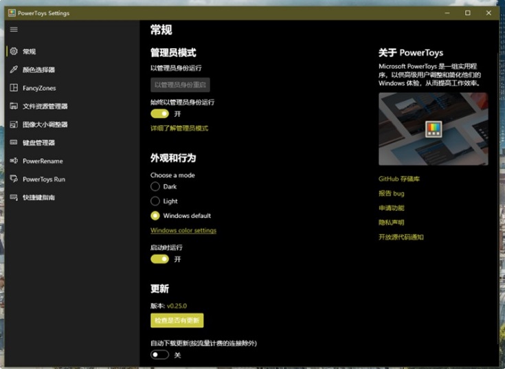This screenshot has width=505, height=369.
Task: Click the 以管理员身份重启 button
Action: click(180, 85)
